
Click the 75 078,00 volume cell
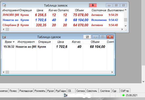click(81, 15)
